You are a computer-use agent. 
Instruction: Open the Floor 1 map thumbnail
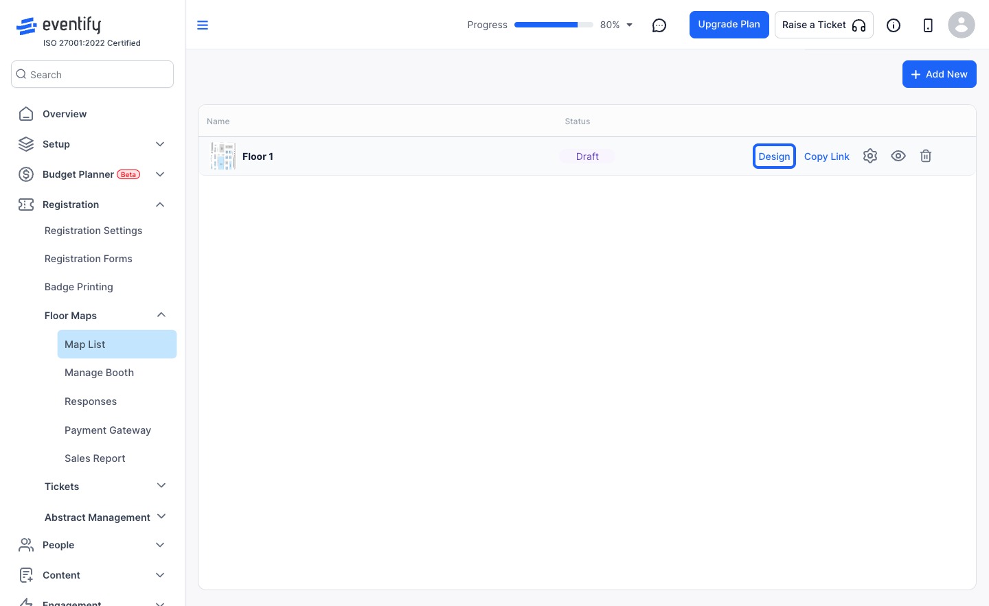(223, 156)
